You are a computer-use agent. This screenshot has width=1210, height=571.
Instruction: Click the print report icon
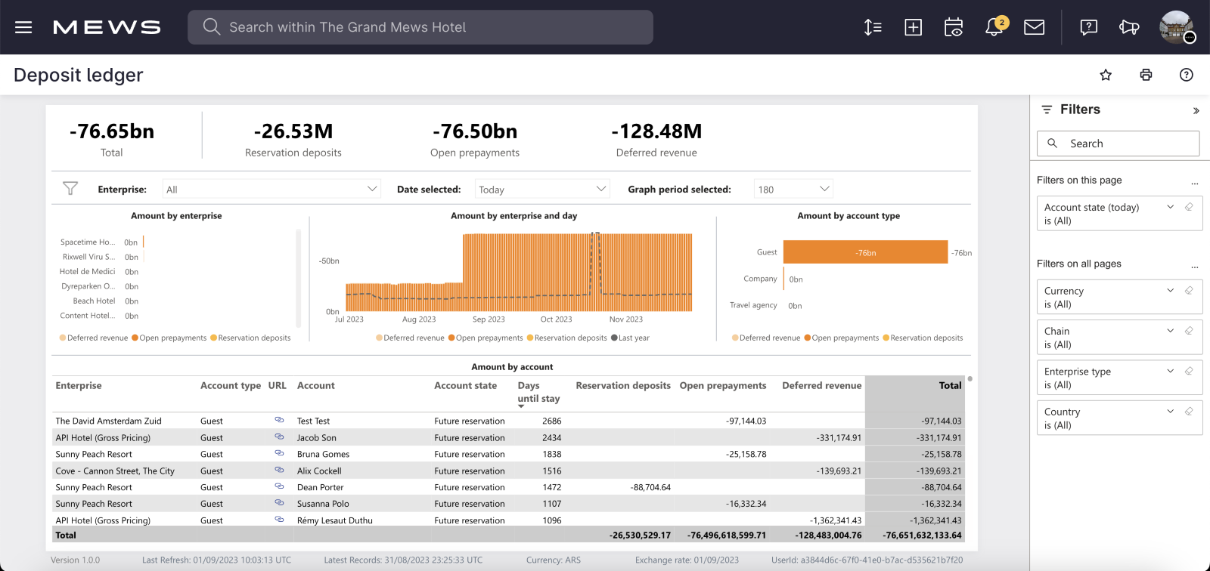pyautogui.click(x=1146, y=75)
